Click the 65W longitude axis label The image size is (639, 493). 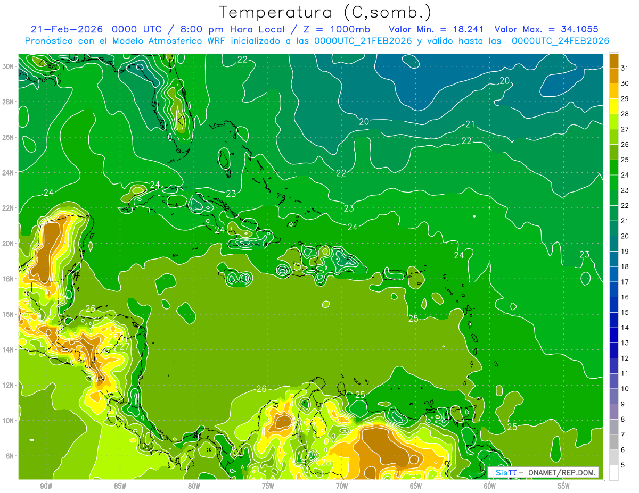[x=416, y=486]
